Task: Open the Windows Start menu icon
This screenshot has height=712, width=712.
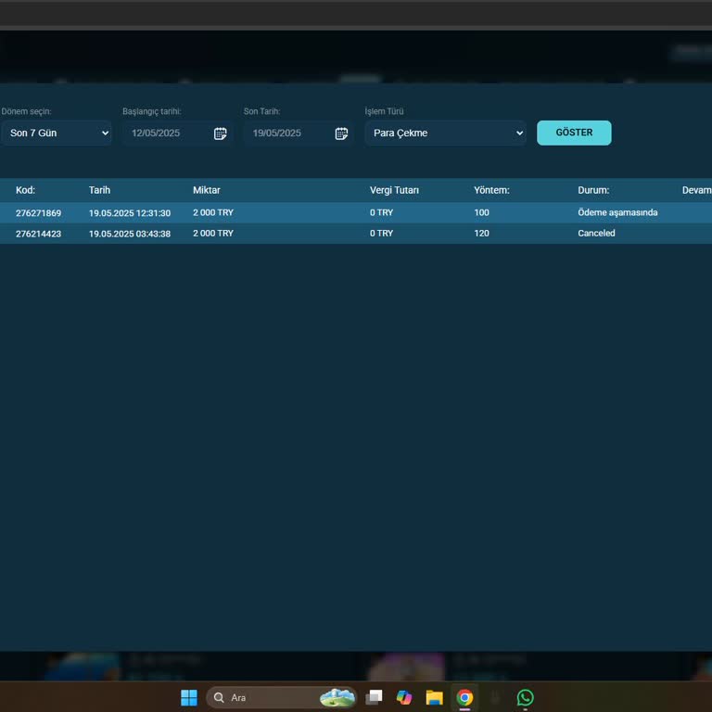Action: click(189, 697)
